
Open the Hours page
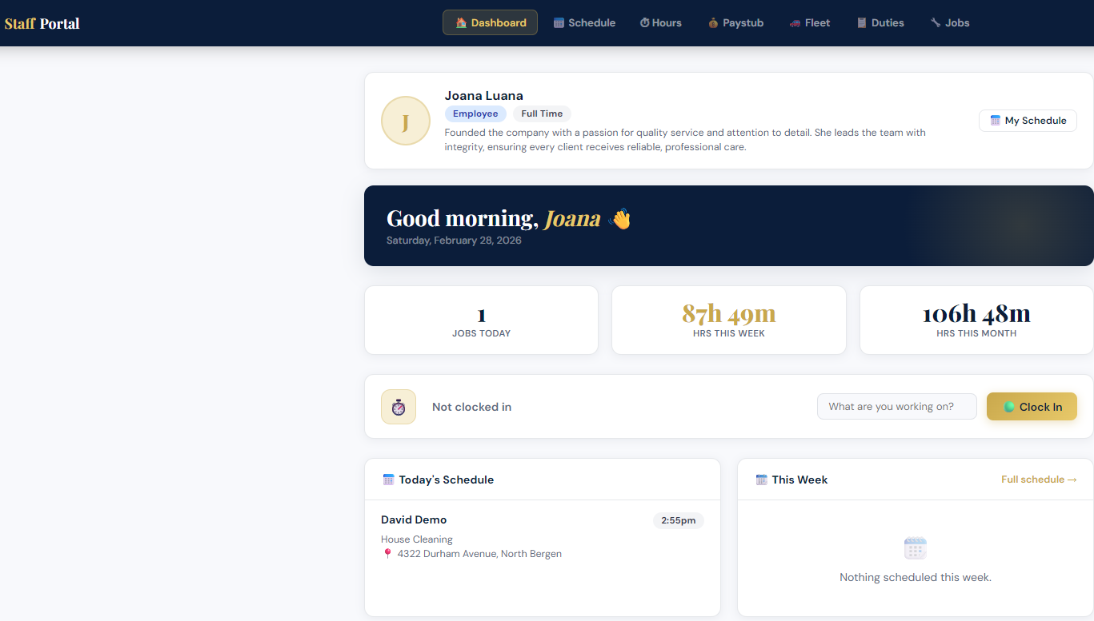coord(660,23)
